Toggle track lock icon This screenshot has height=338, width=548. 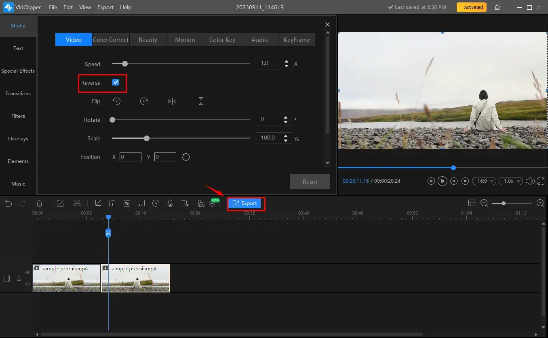[x=19, y=278]
